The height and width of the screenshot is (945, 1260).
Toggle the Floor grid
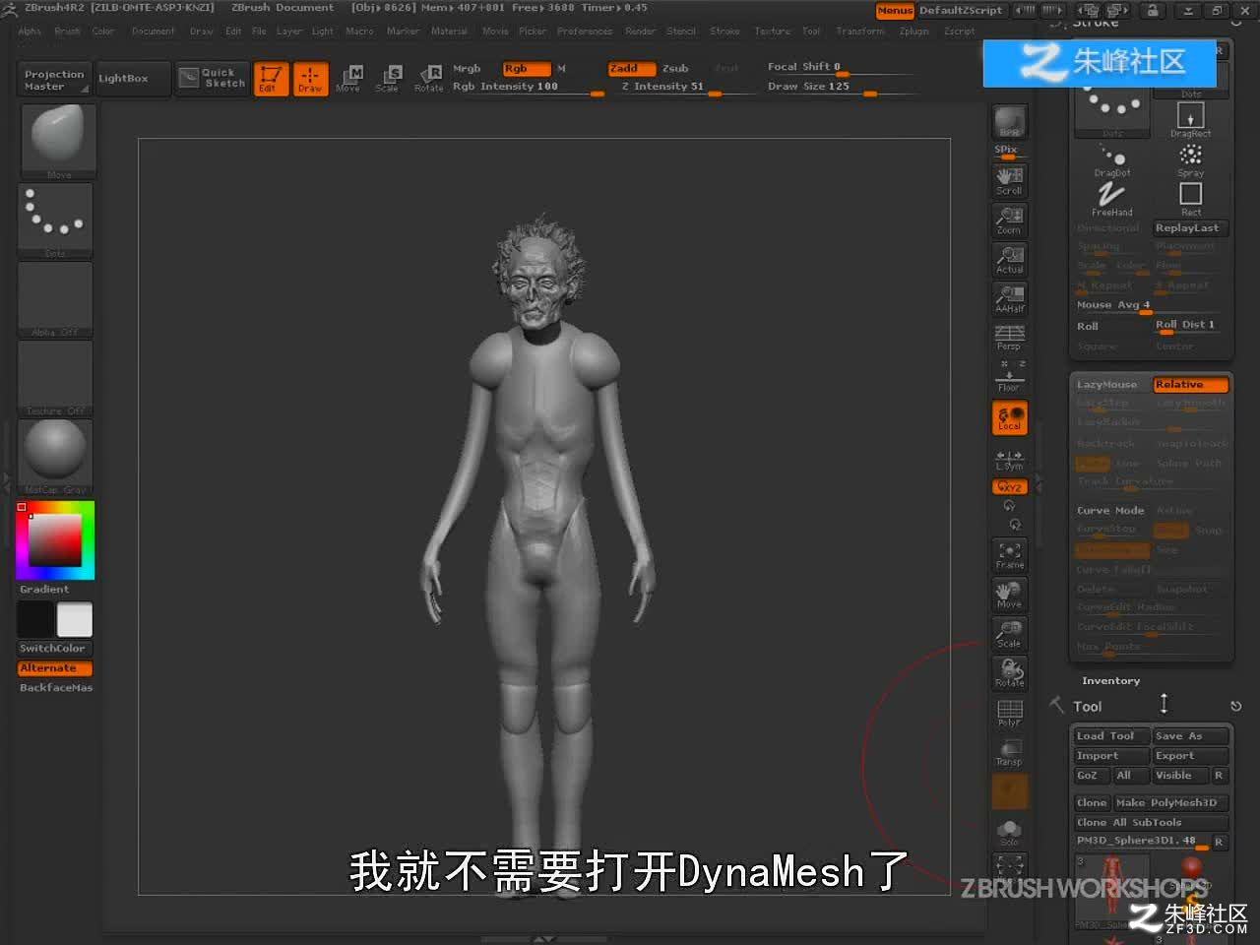pyautogui.click(x=1010, y=377)
